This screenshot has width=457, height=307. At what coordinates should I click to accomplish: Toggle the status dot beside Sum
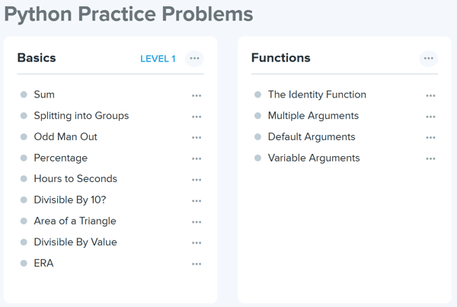(x=24, y=95)
